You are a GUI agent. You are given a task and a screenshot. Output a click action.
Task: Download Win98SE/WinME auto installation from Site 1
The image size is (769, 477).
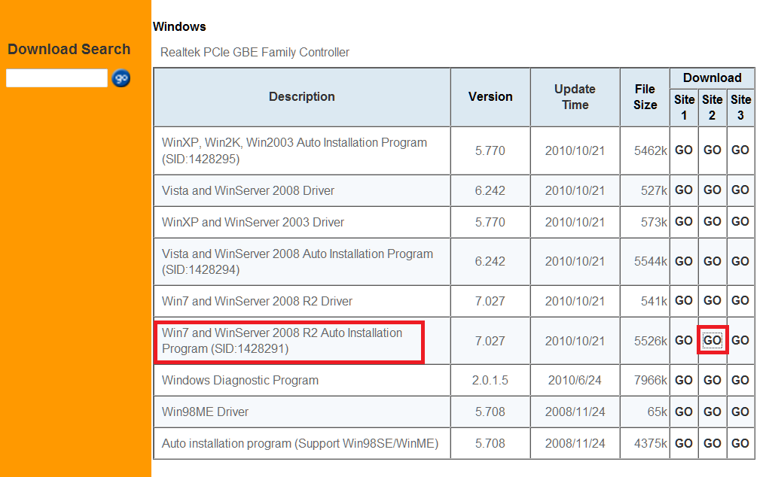(x=684, y=443)
